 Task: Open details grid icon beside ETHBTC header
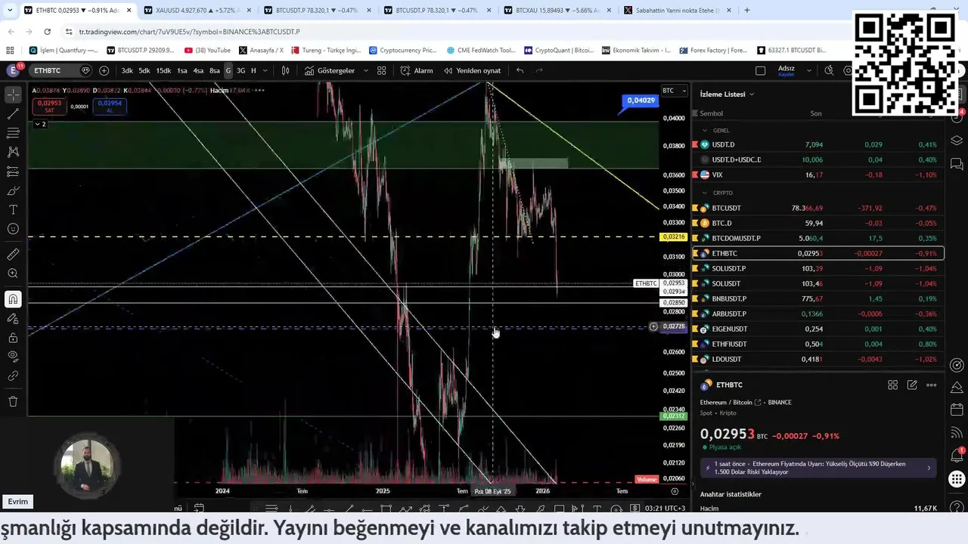pos(892,385)
